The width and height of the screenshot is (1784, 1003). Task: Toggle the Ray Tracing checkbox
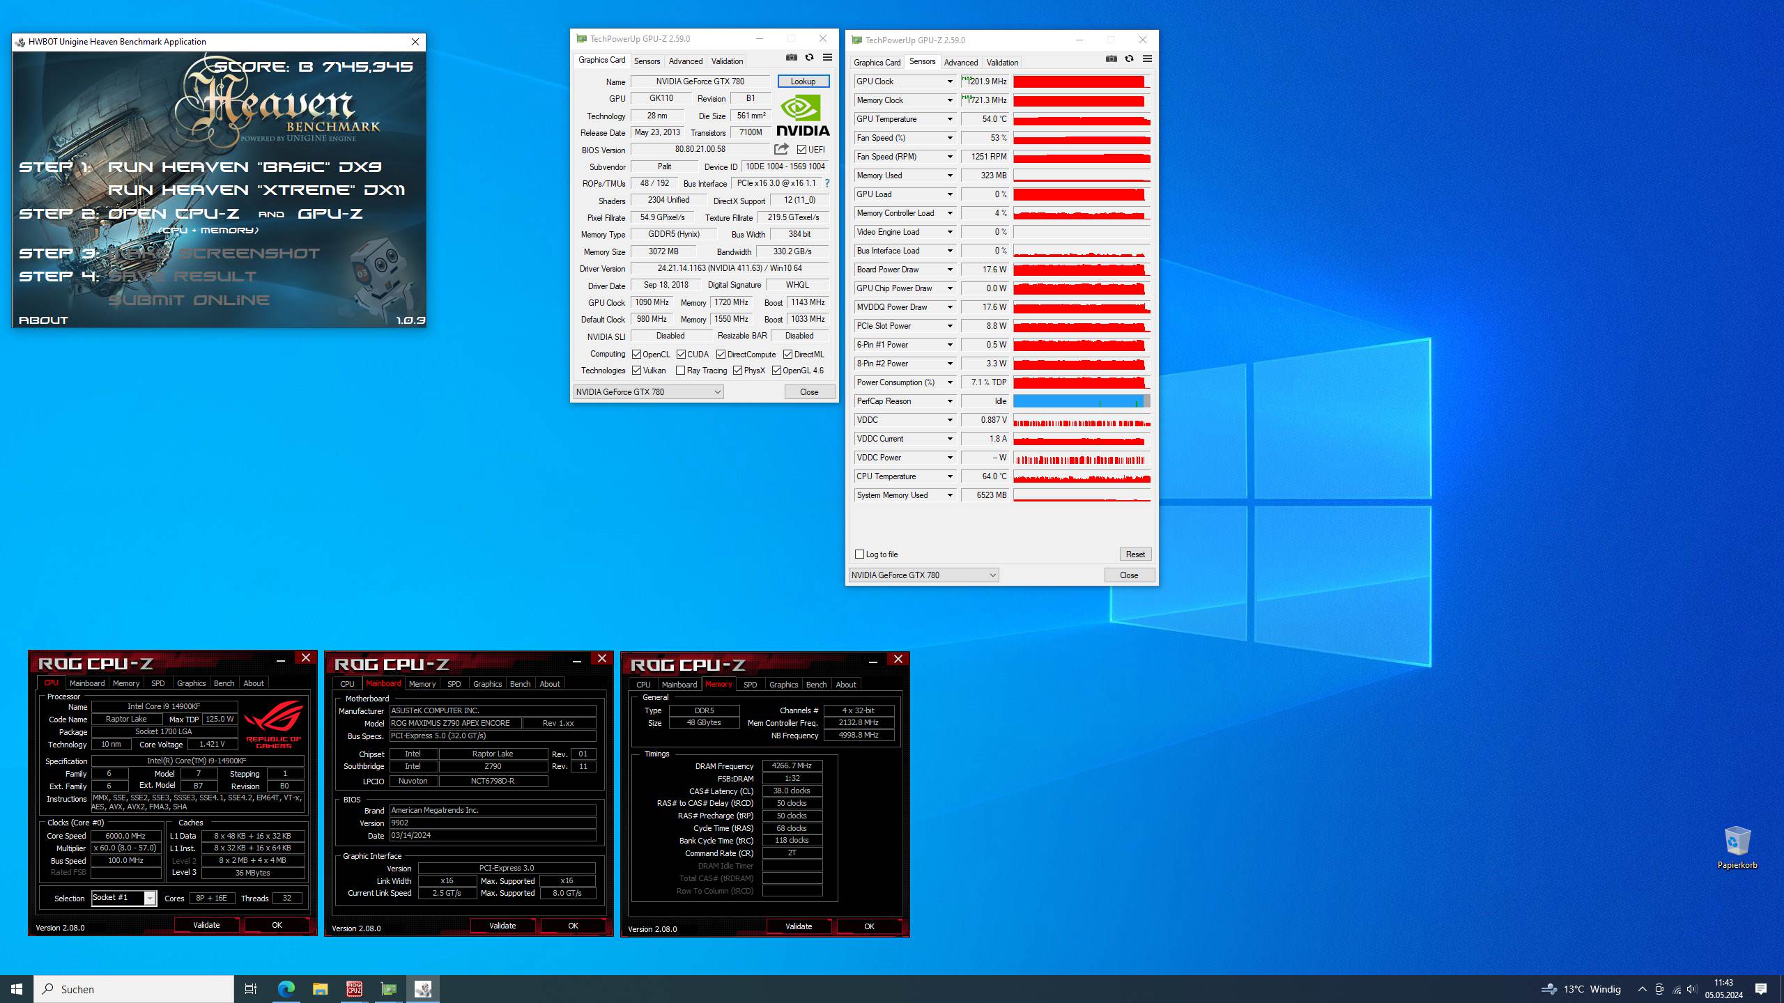tap(681, 371)
